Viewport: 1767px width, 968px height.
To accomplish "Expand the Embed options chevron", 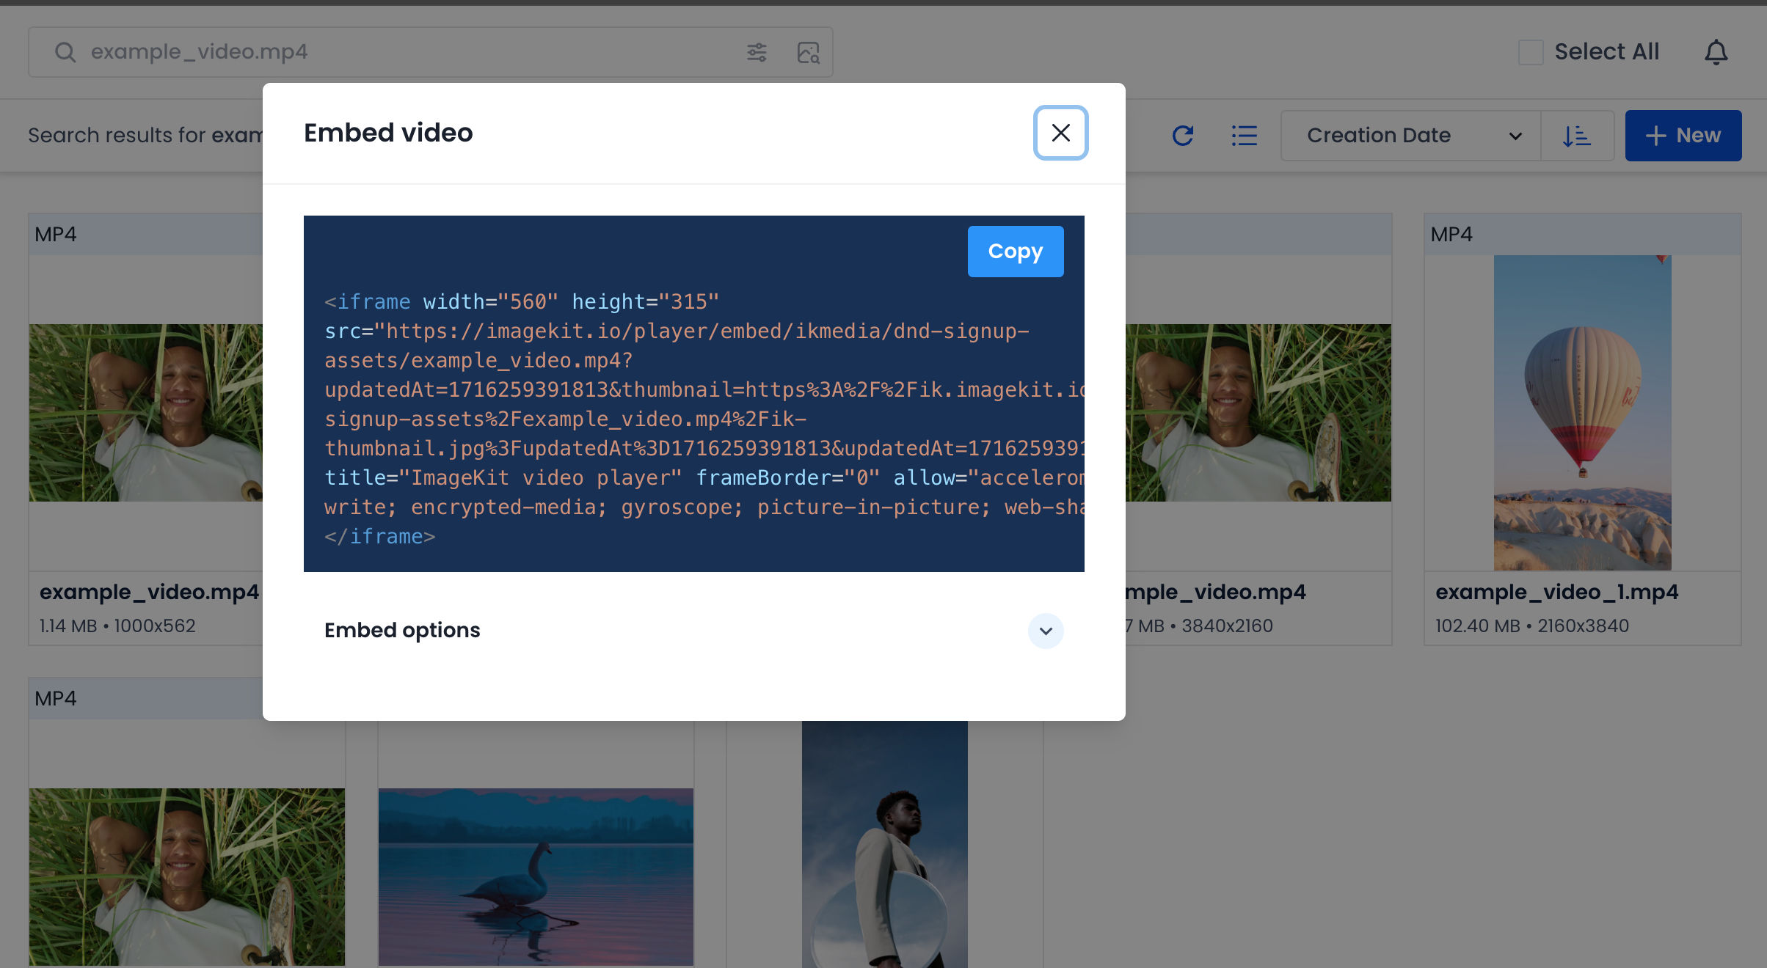I will tap(1046, 631).
